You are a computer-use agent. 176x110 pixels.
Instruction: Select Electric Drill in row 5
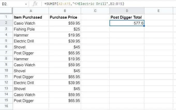(x=31, y=41)
